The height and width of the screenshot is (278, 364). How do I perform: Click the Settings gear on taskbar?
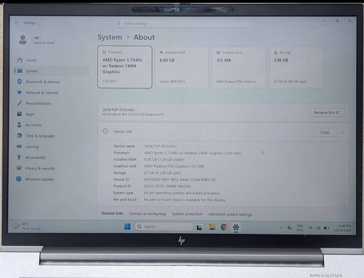coord(236,227)
